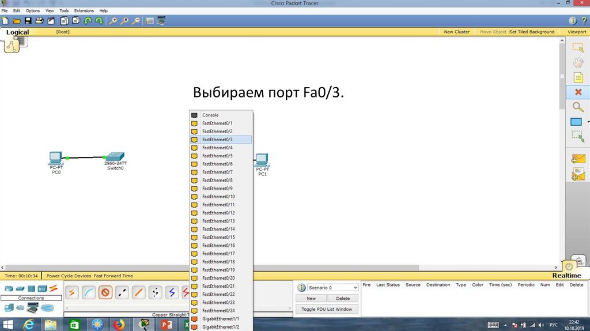This screenshot has width=590, height=331.
Task: Choose the Copper Straight-Through cable
Action: (105, 292)
